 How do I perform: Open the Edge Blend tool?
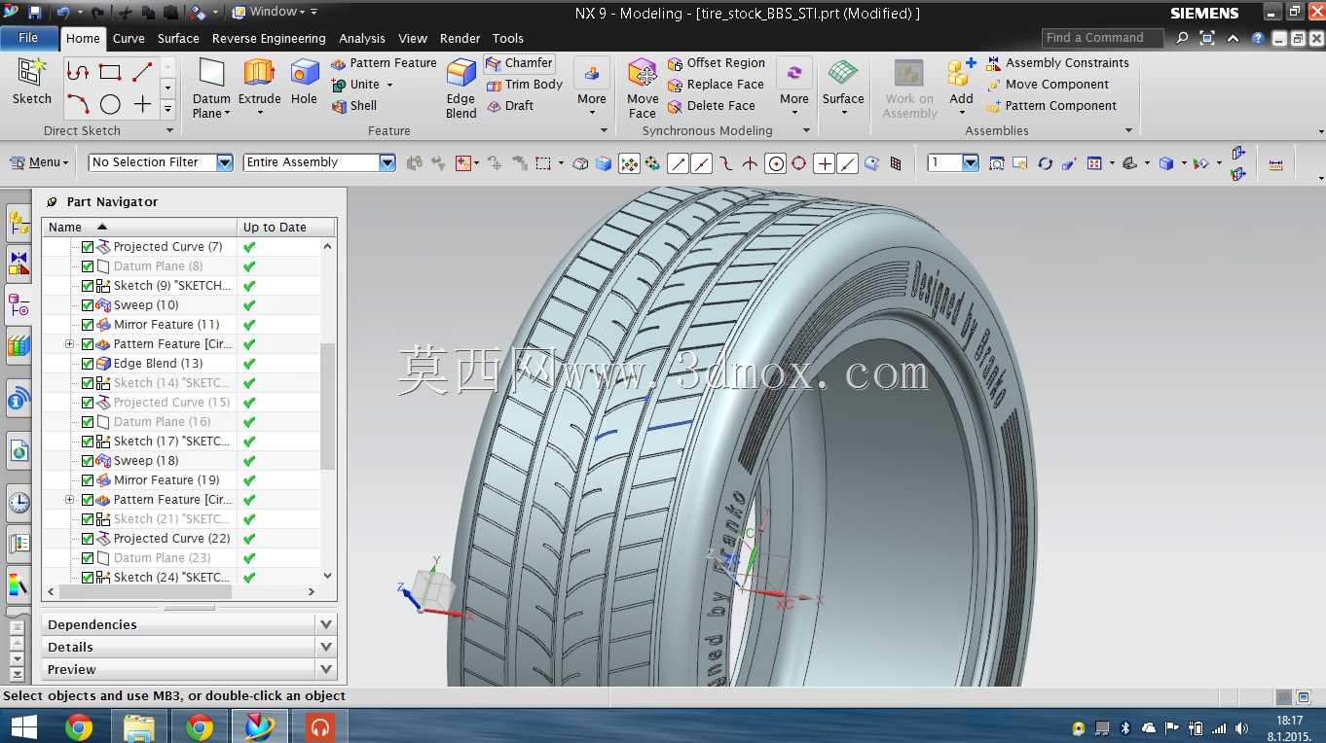460,88
